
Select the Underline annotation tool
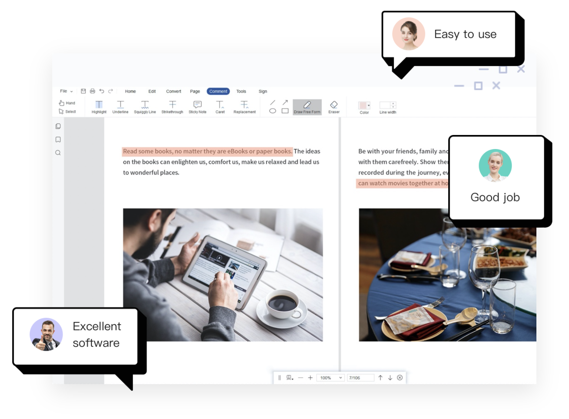pos(120,107)
